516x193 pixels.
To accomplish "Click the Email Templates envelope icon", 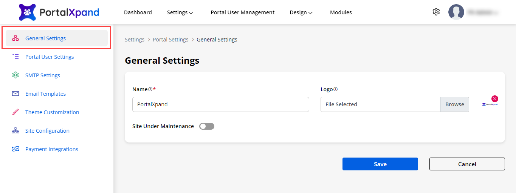I will click(x=15, y=93).
